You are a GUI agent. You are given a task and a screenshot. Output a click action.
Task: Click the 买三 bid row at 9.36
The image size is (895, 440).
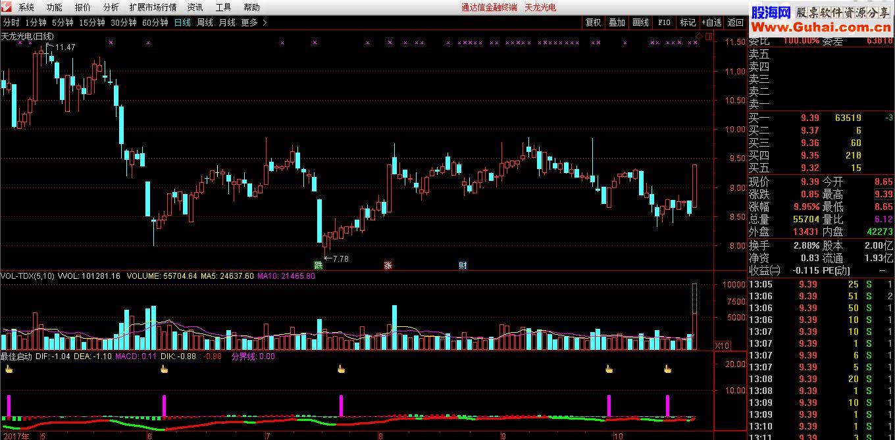(821, 143)
